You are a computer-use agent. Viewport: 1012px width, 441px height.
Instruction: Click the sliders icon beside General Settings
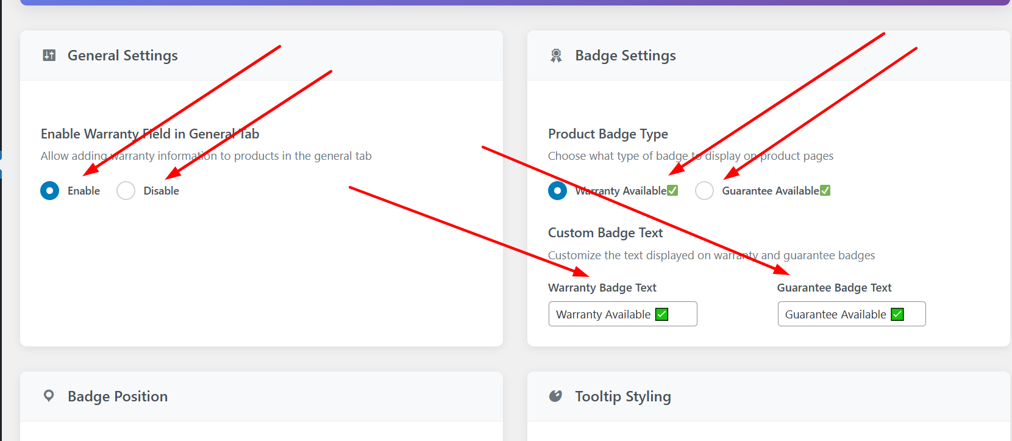pyautogui.click(x=49, y=55)
